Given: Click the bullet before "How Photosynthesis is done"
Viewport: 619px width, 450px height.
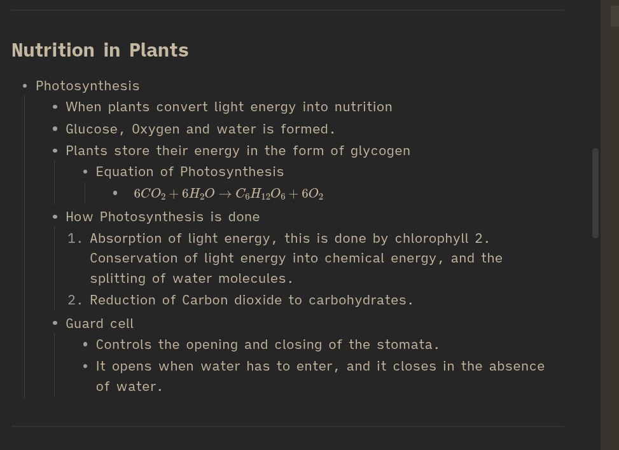Looking at the screenshot, I should [55, 217].
